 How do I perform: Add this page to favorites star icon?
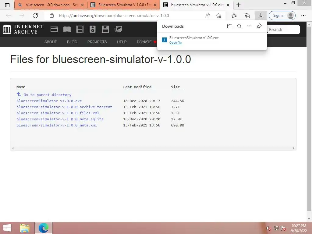[218, 16]
